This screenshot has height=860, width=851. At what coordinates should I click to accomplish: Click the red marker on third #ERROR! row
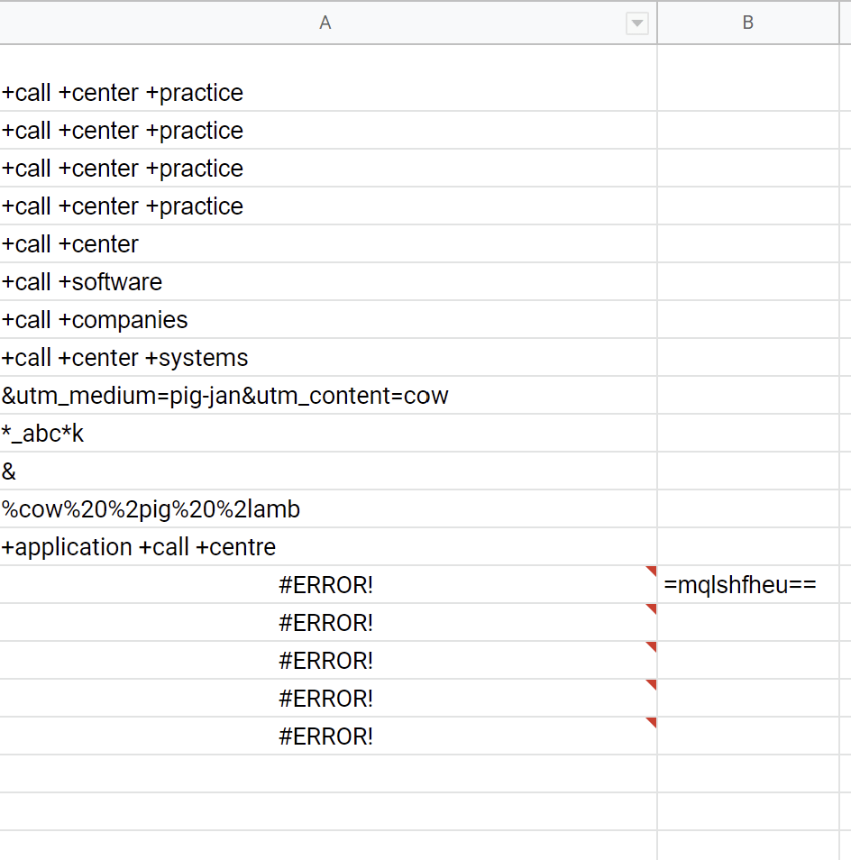[x=651, y=647]
